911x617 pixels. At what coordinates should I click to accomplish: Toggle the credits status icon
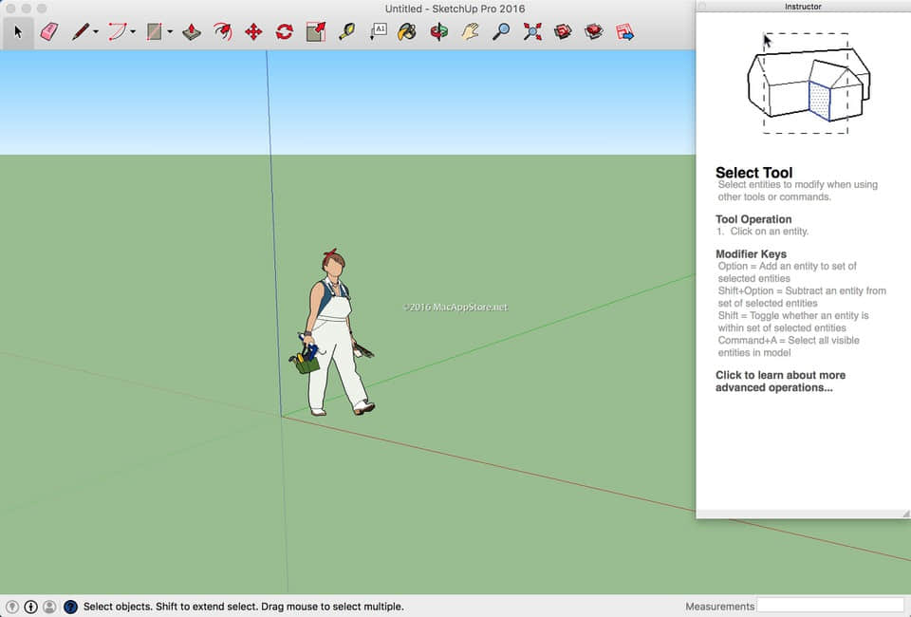(x=31, y=607)
